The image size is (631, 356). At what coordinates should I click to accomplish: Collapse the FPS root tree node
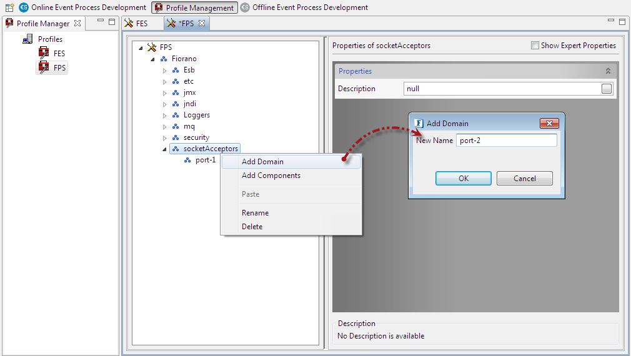pos(141,48)
